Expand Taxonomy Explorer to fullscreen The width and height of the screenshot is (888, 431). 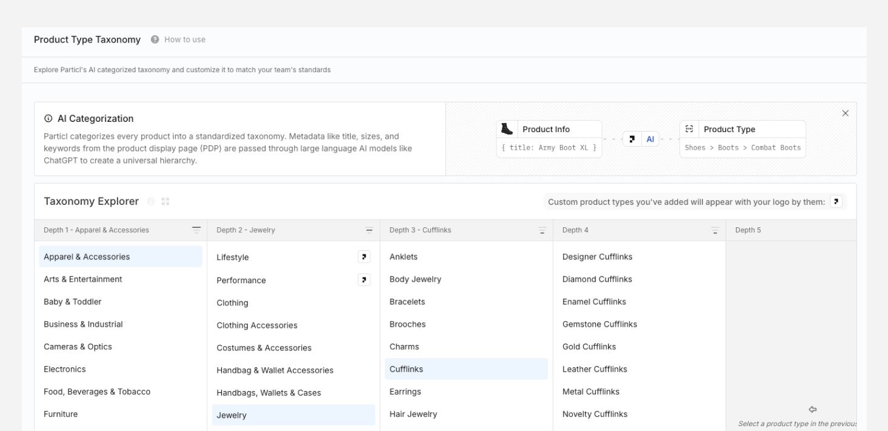coord(165,201)
